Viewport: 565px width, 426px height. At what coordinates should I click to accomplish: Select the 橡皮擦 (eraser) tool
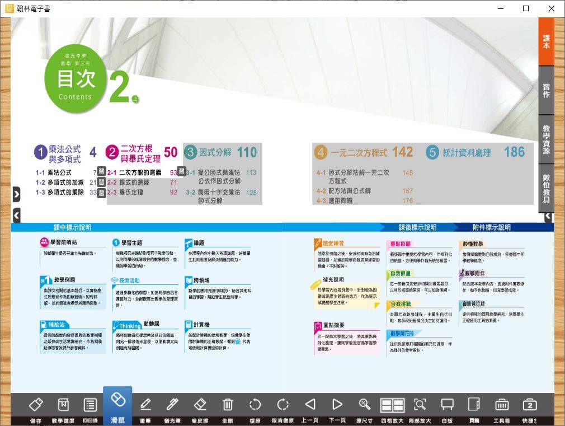200,405
